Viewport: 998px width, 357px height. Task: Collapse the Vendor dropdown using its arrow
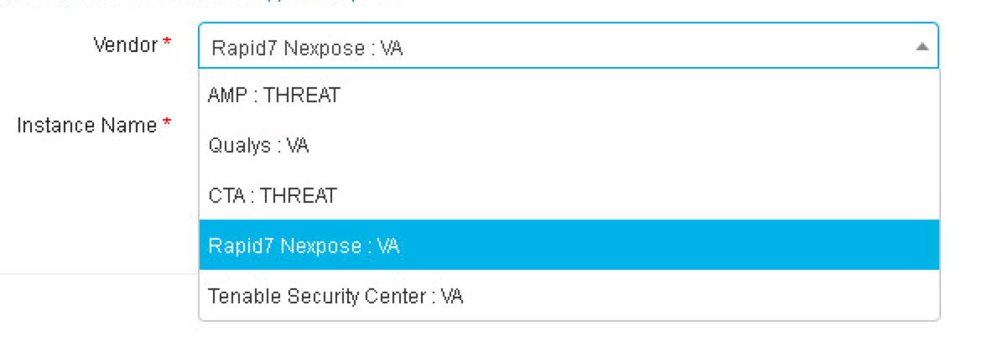coord(922,47)
